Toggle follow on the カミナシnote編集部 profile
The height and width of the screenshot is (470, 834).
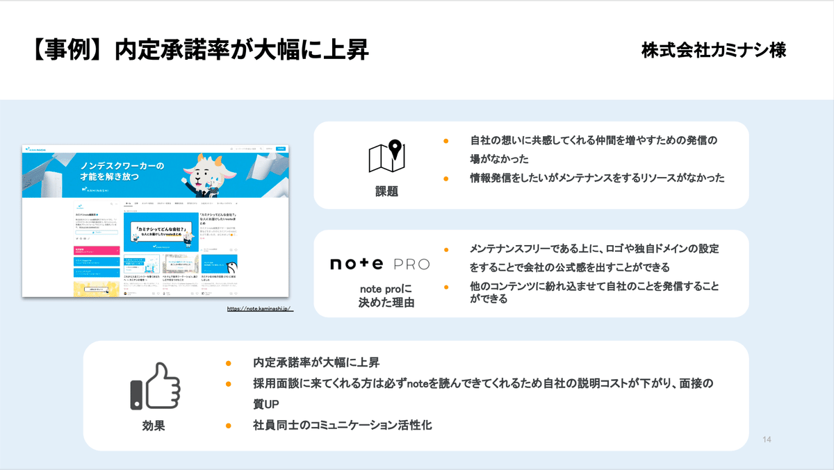tap(95, 233)
